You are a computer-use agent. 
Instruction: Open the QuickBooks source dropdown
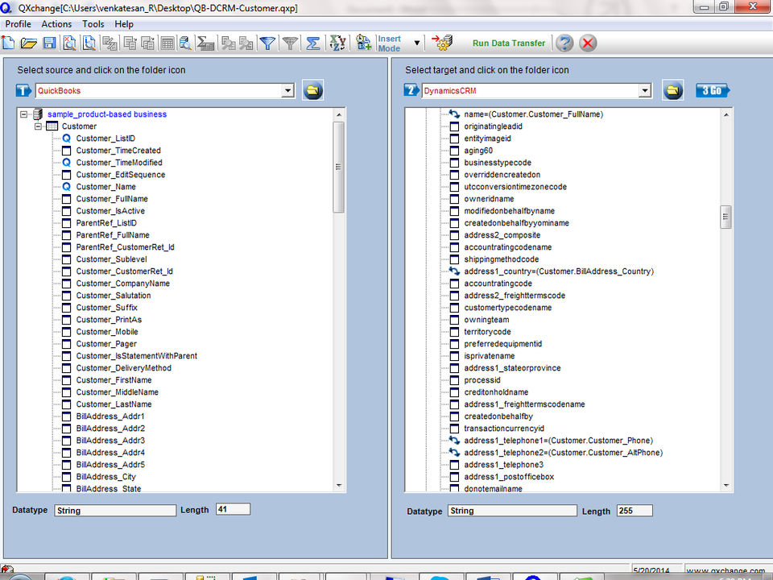click(288, 91)
